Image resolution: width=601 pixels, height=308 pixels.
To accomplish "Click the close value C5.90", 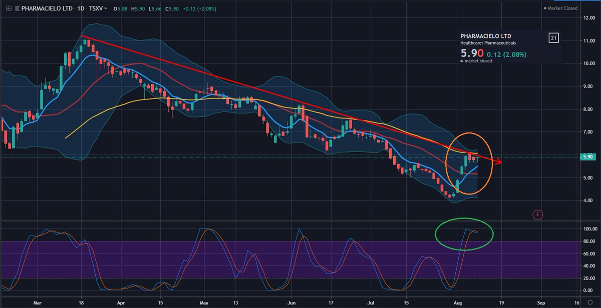I will click(172, 8).
